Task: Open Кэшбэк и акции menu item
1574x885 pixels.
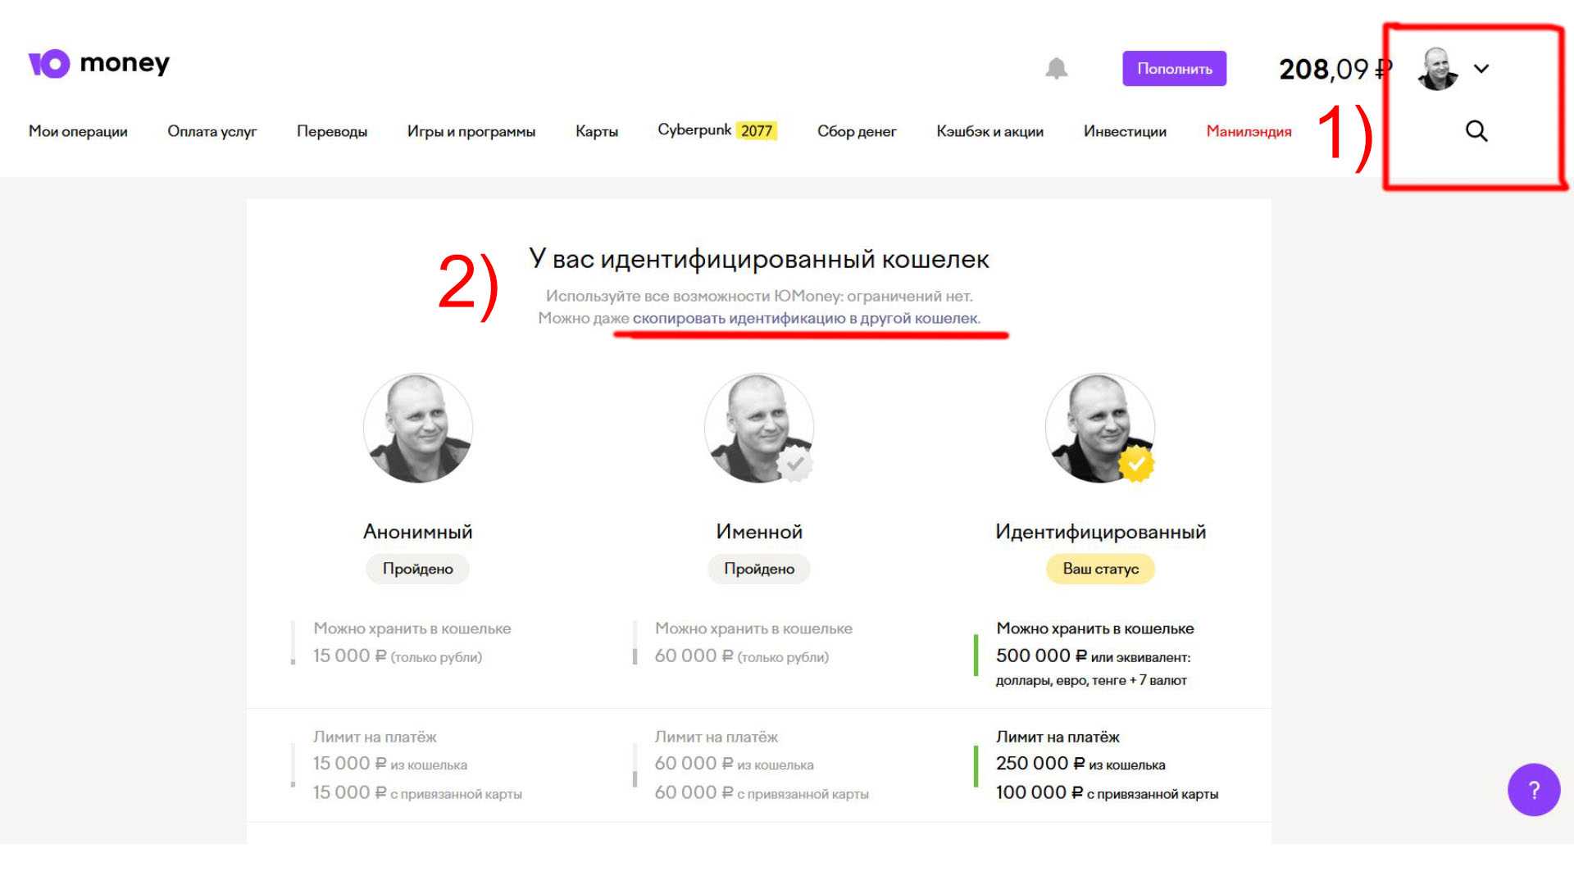Action: pyautogui.click(x=989, y=131)
